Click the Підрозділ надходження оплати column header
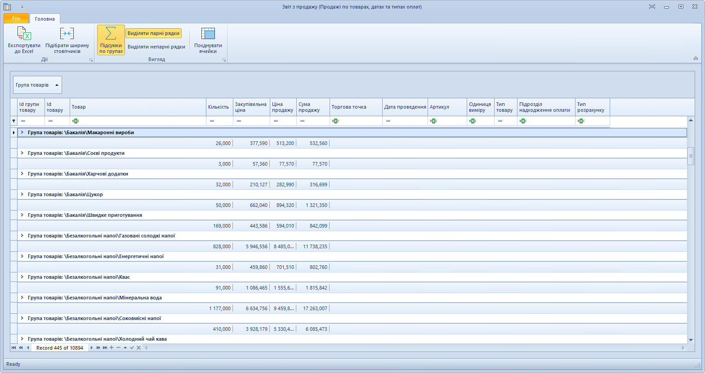Image resolution: width=705 pixels, height=373 pixels. 546,107
